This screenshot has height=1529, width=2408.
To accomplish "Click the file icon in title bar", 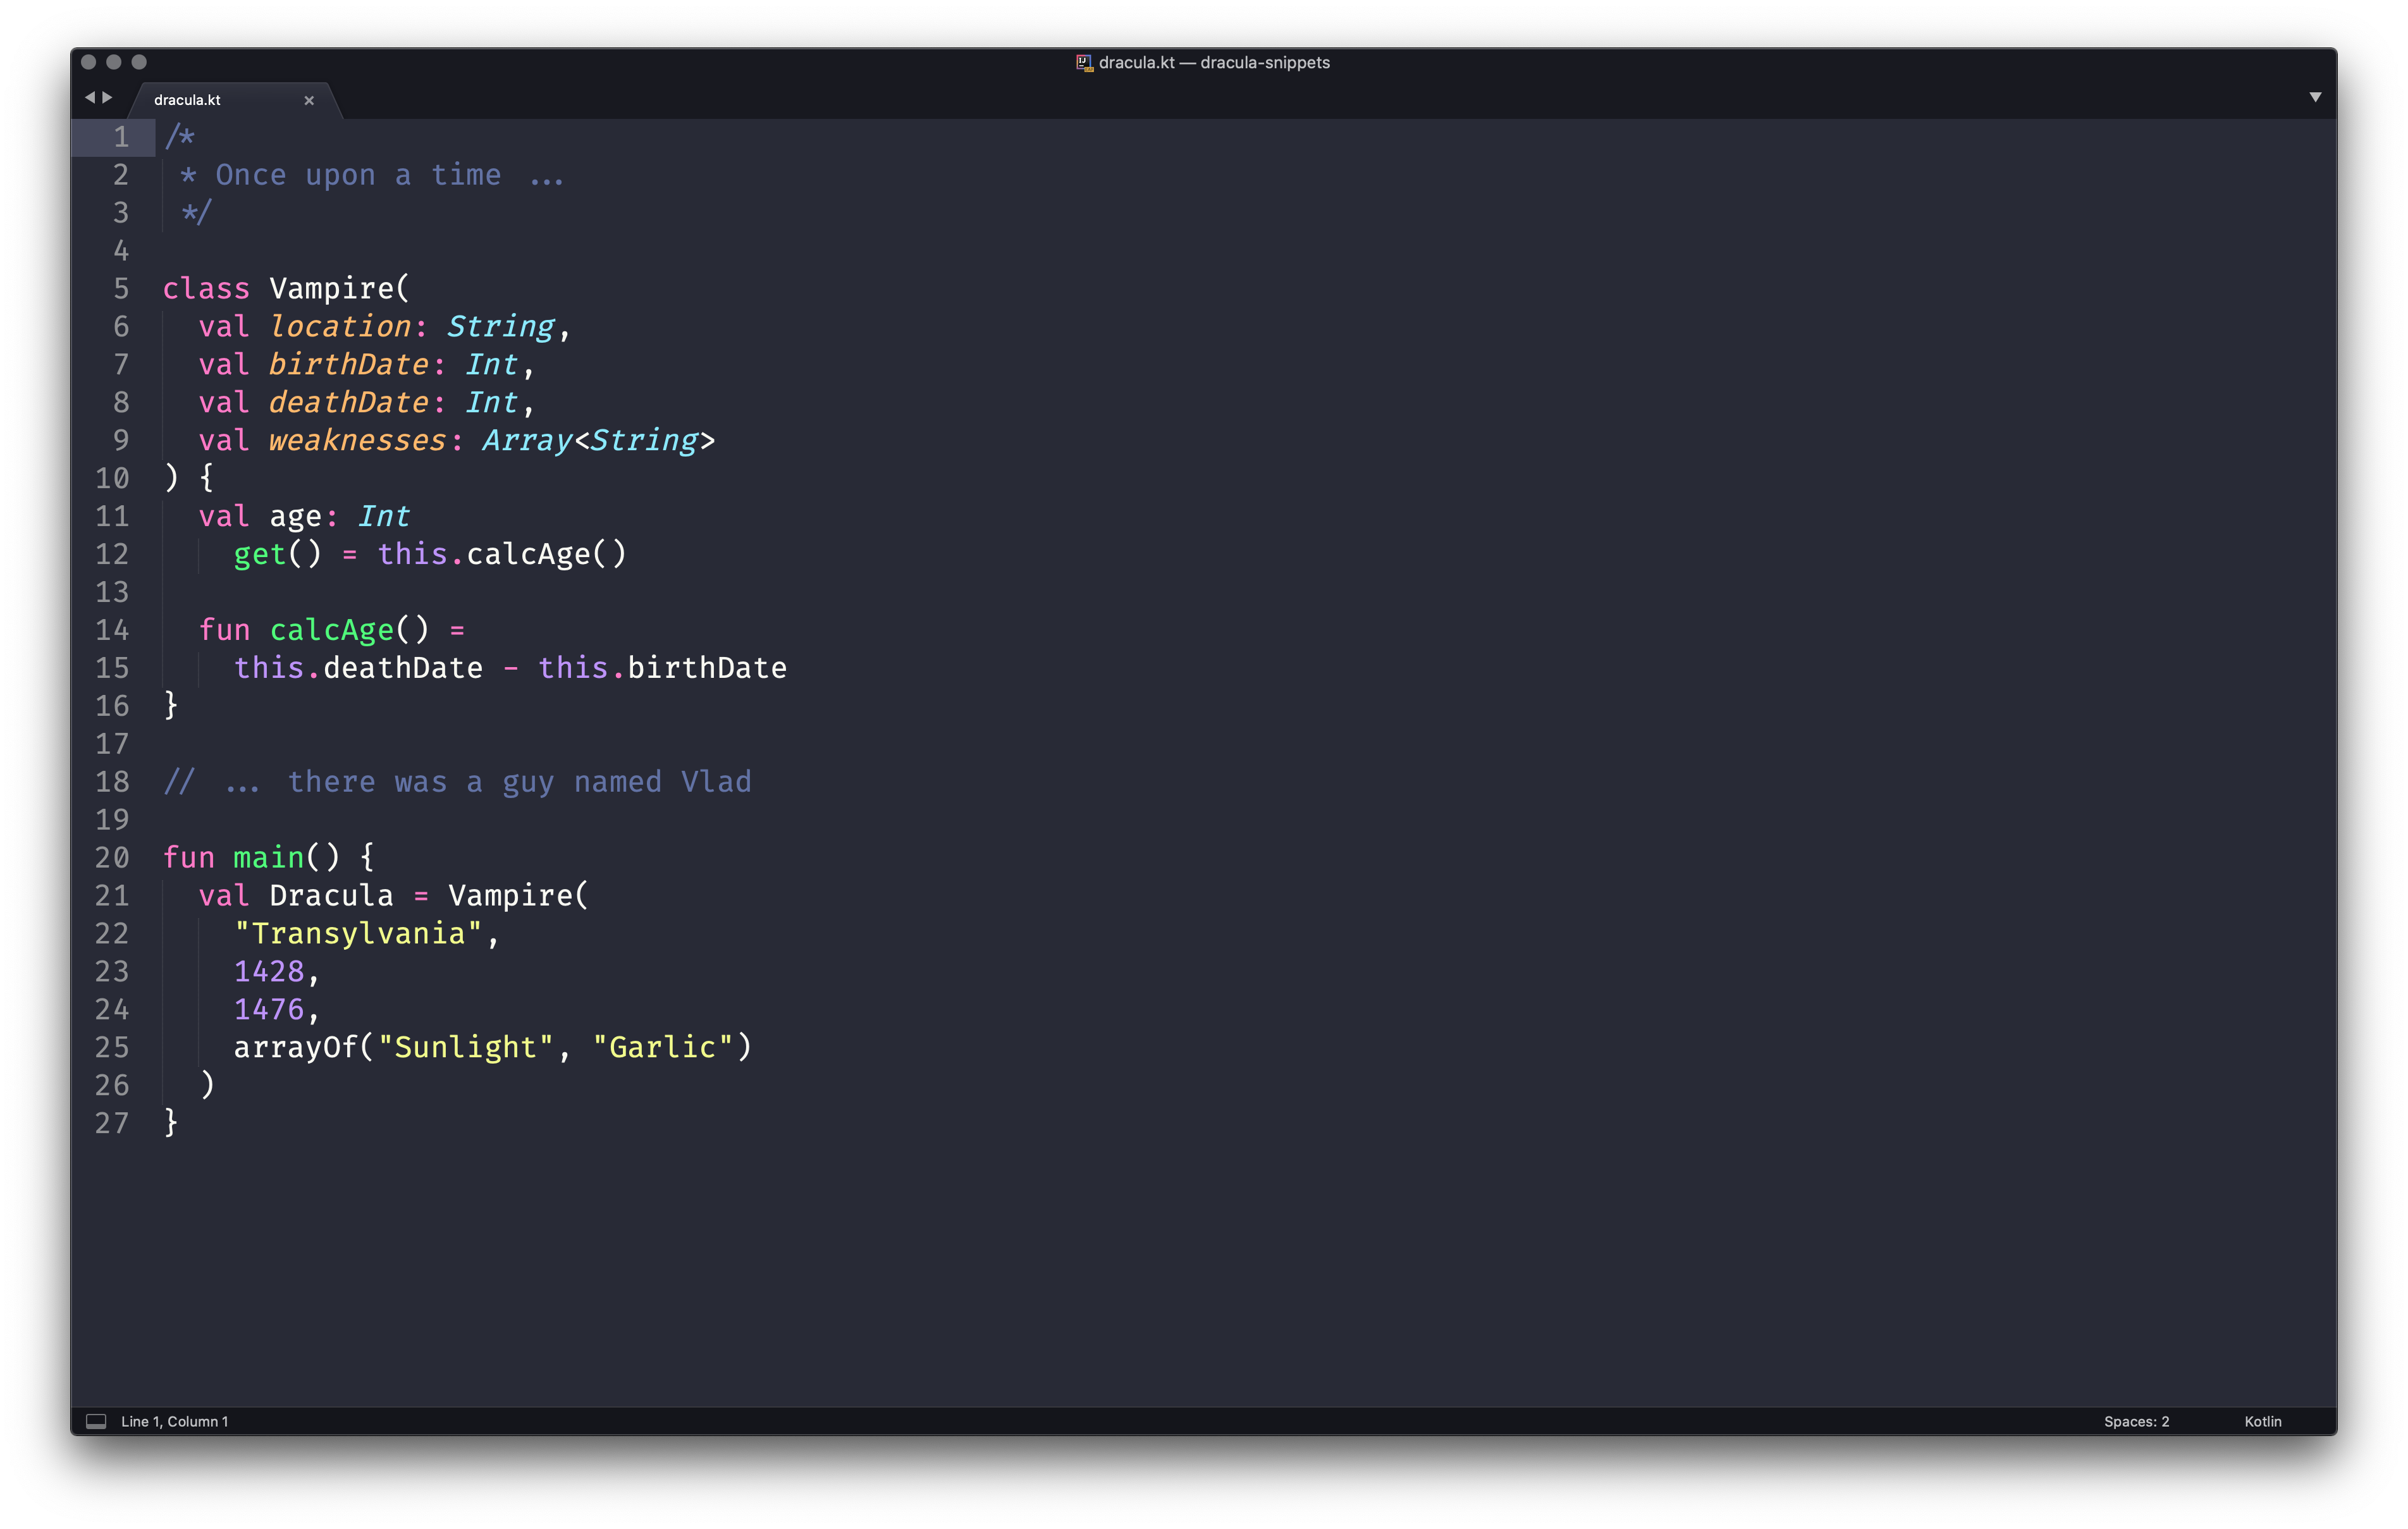I will tap(1083, 62).
